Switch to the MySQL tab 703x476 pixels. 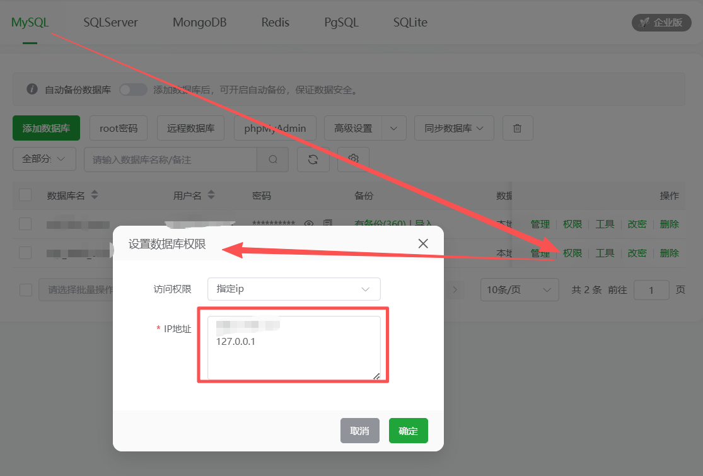pyautogui.click(x=30, y=23)
